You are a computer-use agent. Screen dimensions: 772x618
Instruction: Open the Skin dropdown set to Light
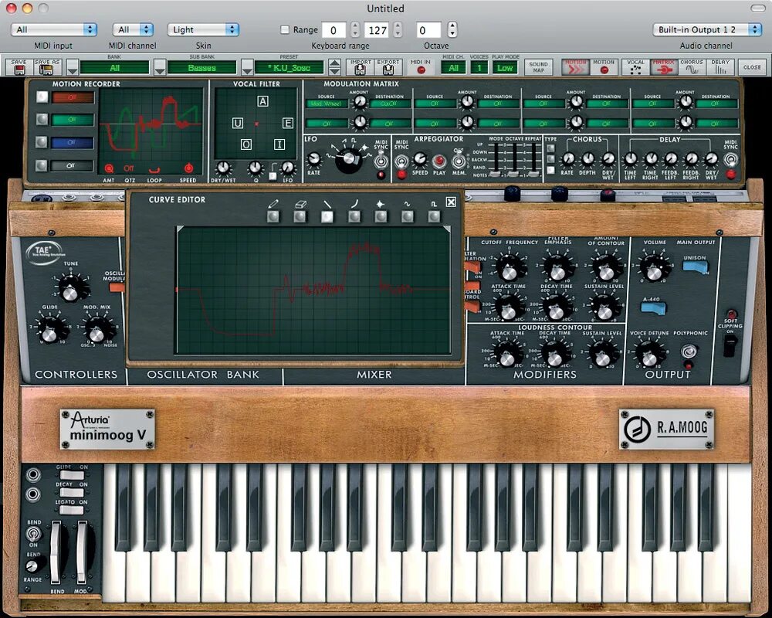203,29
